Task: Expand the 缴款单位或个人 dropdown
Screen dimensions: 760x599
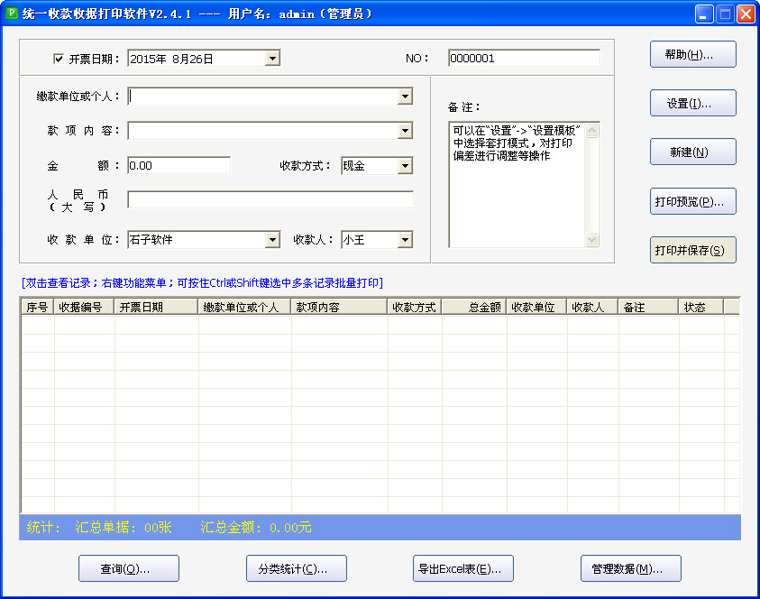Action: coord(405,97)
